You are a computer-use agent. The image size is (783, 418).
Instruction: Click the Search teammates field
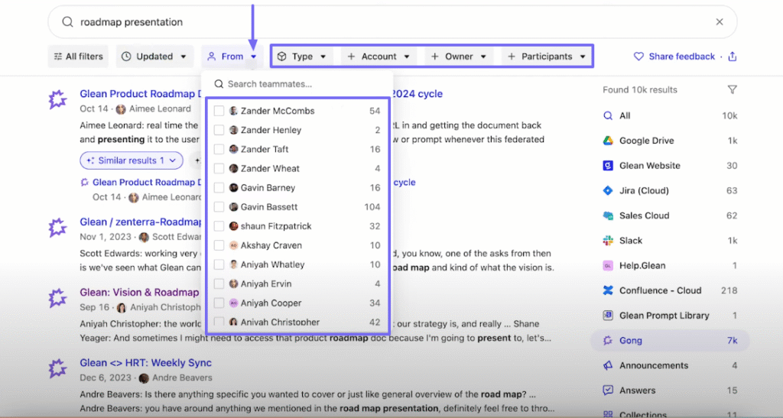(x=297, y=84)
